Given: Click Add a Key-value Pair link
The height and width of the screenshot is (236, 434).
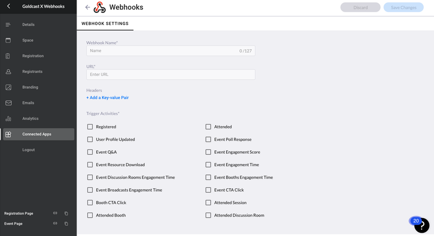Looking at the screenshot, I should 107,98.
